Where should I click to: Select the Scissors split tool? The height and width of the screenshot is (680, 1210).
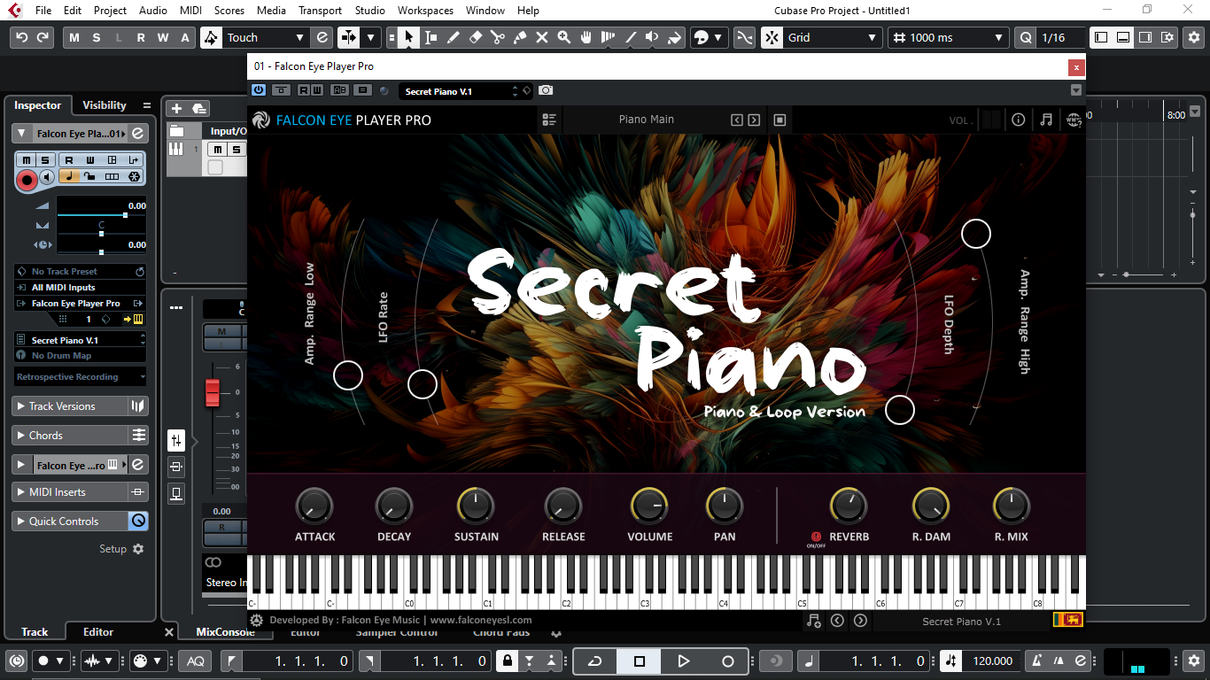[x=497, y=38]
